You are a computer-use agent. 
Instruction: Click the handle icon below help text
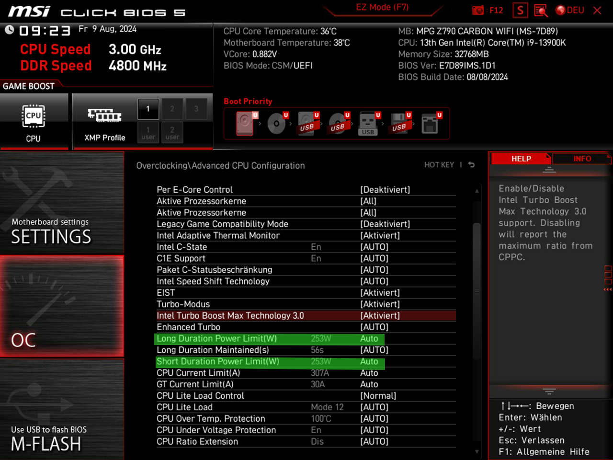click(549, 391)
